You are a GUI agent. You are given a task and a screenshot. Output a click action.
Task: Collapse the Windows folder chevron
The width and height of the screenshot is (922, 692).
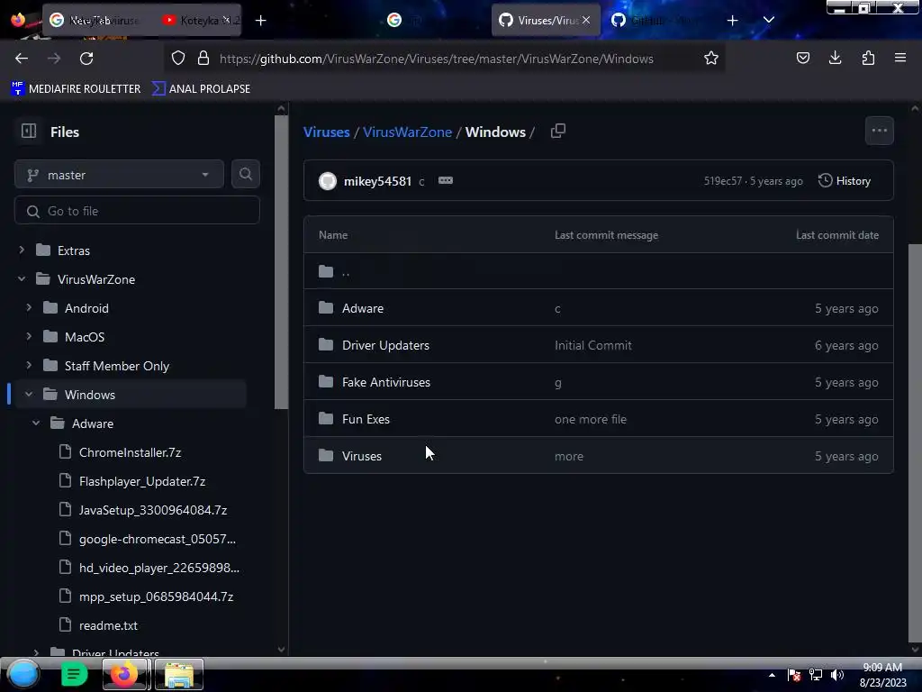(x=29, y=395)
